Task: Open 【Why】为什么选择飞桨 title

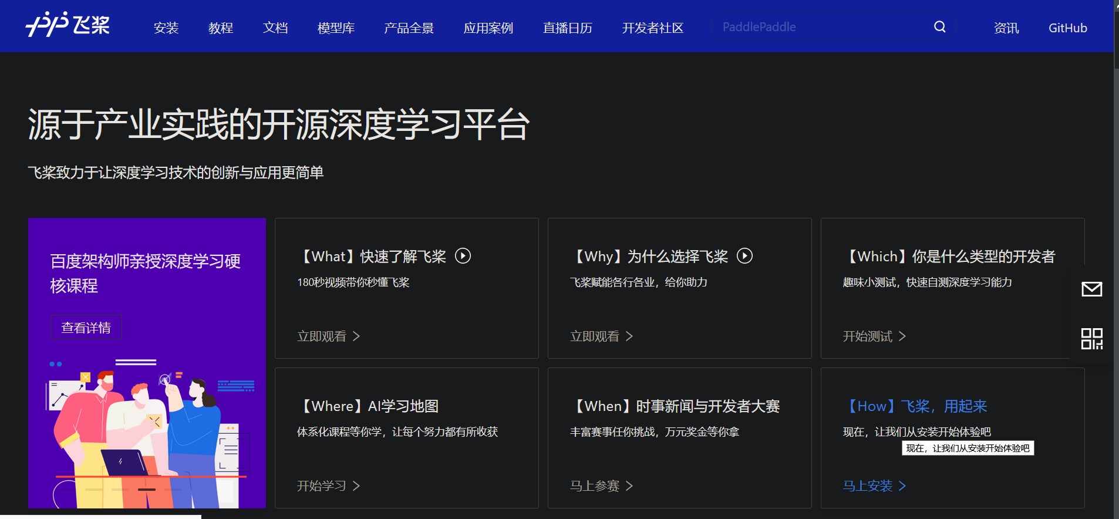Action: coord(650,257)
